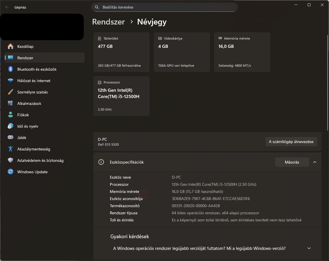Click the Játék gamepad icon

11,138
